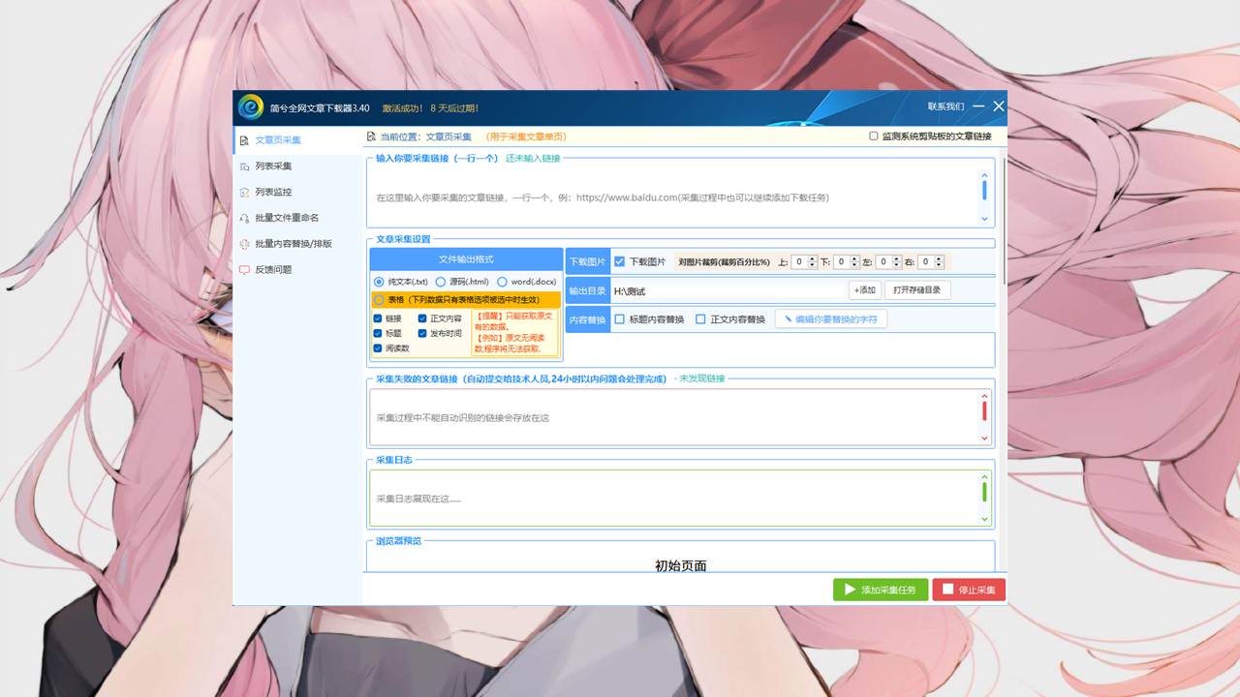Enable 正文内容替换 checkbox
The image size is (1240, 697).
point(701,319)
